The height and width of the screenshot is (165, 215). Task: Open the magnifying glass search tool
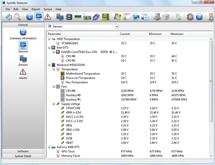pyautogui.click(x=18, y=17)
